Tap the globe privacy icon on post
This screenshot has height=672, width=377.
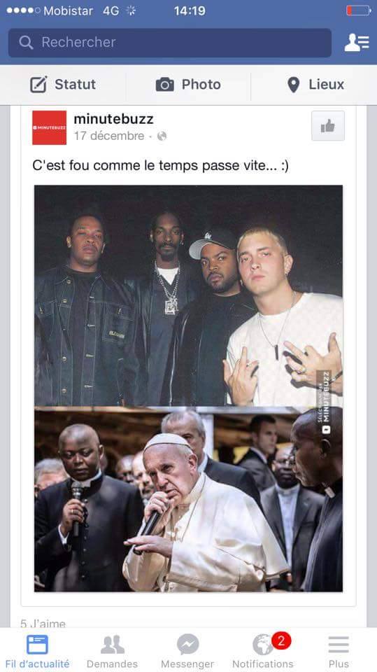pos(162,136)
